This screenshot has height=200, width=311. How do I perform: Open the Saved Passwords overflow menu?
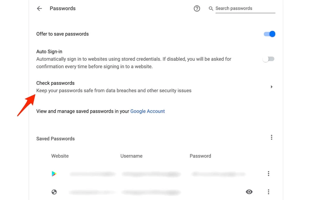click(x=272, y=137)
